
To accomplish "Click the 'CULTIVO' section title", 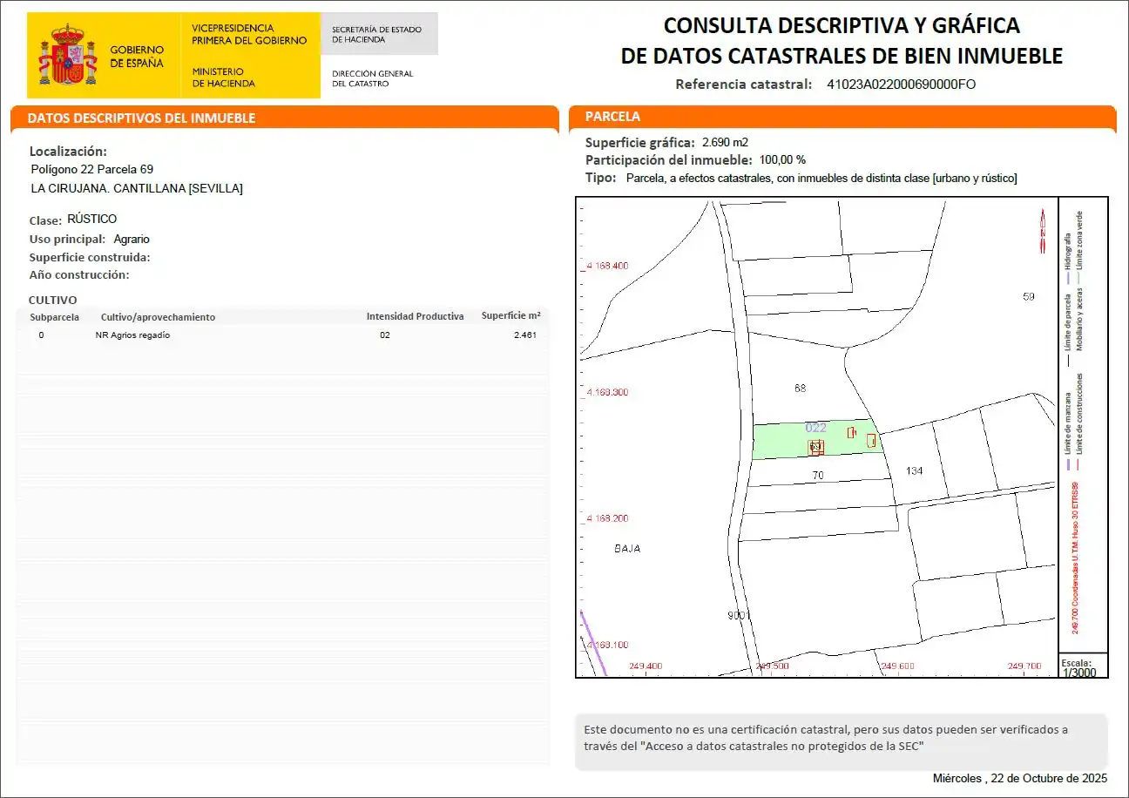I will [x=53, y=301].
